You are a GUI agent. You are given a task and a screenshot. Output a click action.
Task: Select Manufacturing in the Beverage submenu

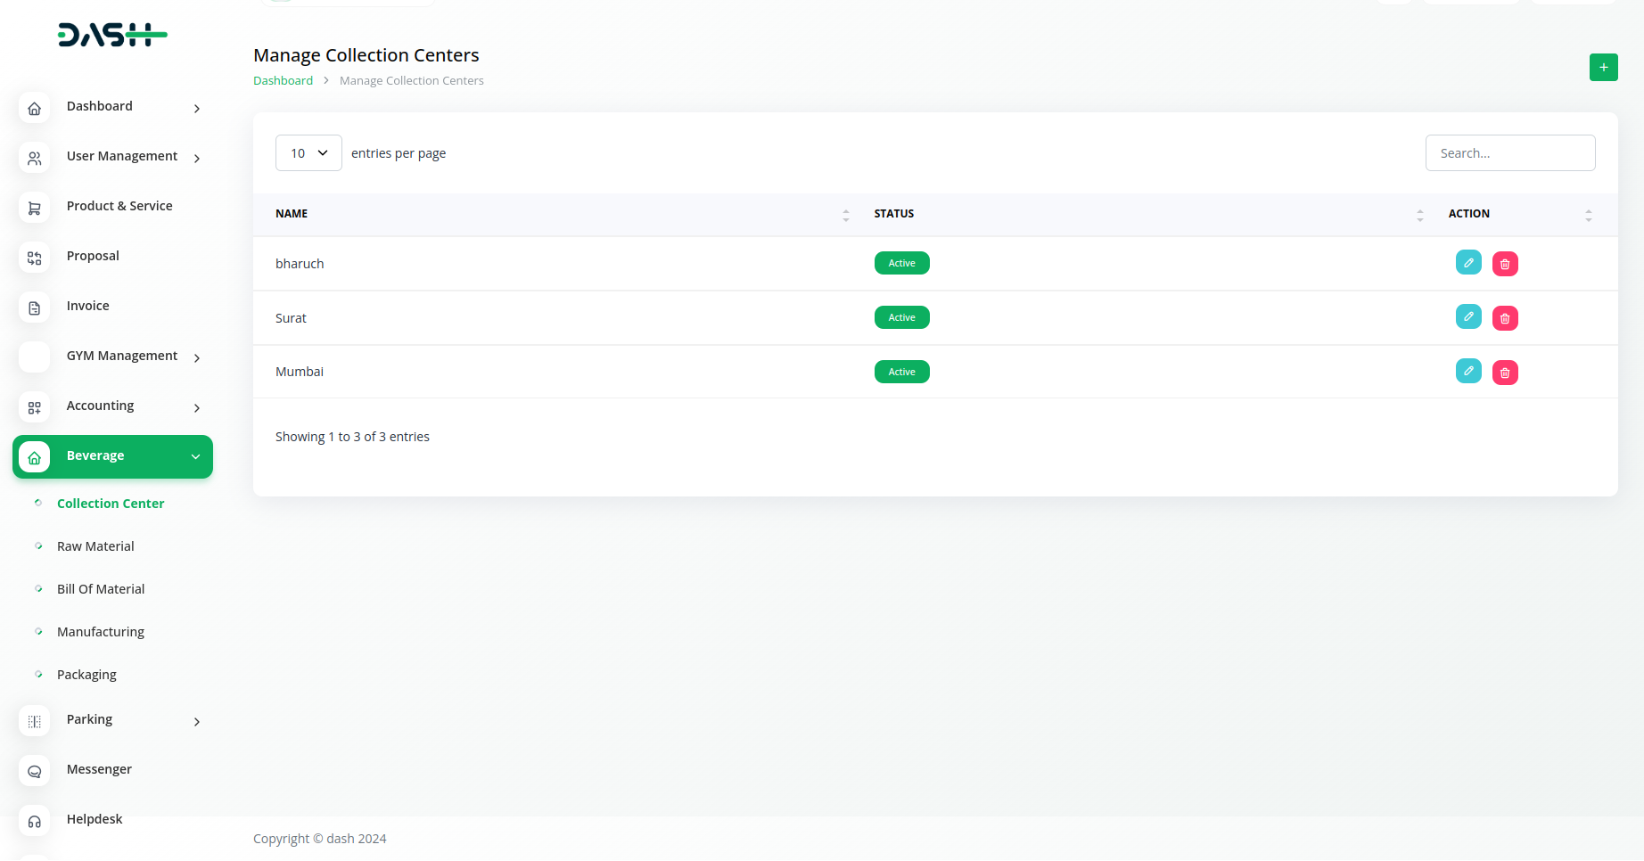click(x=101, y=632)
